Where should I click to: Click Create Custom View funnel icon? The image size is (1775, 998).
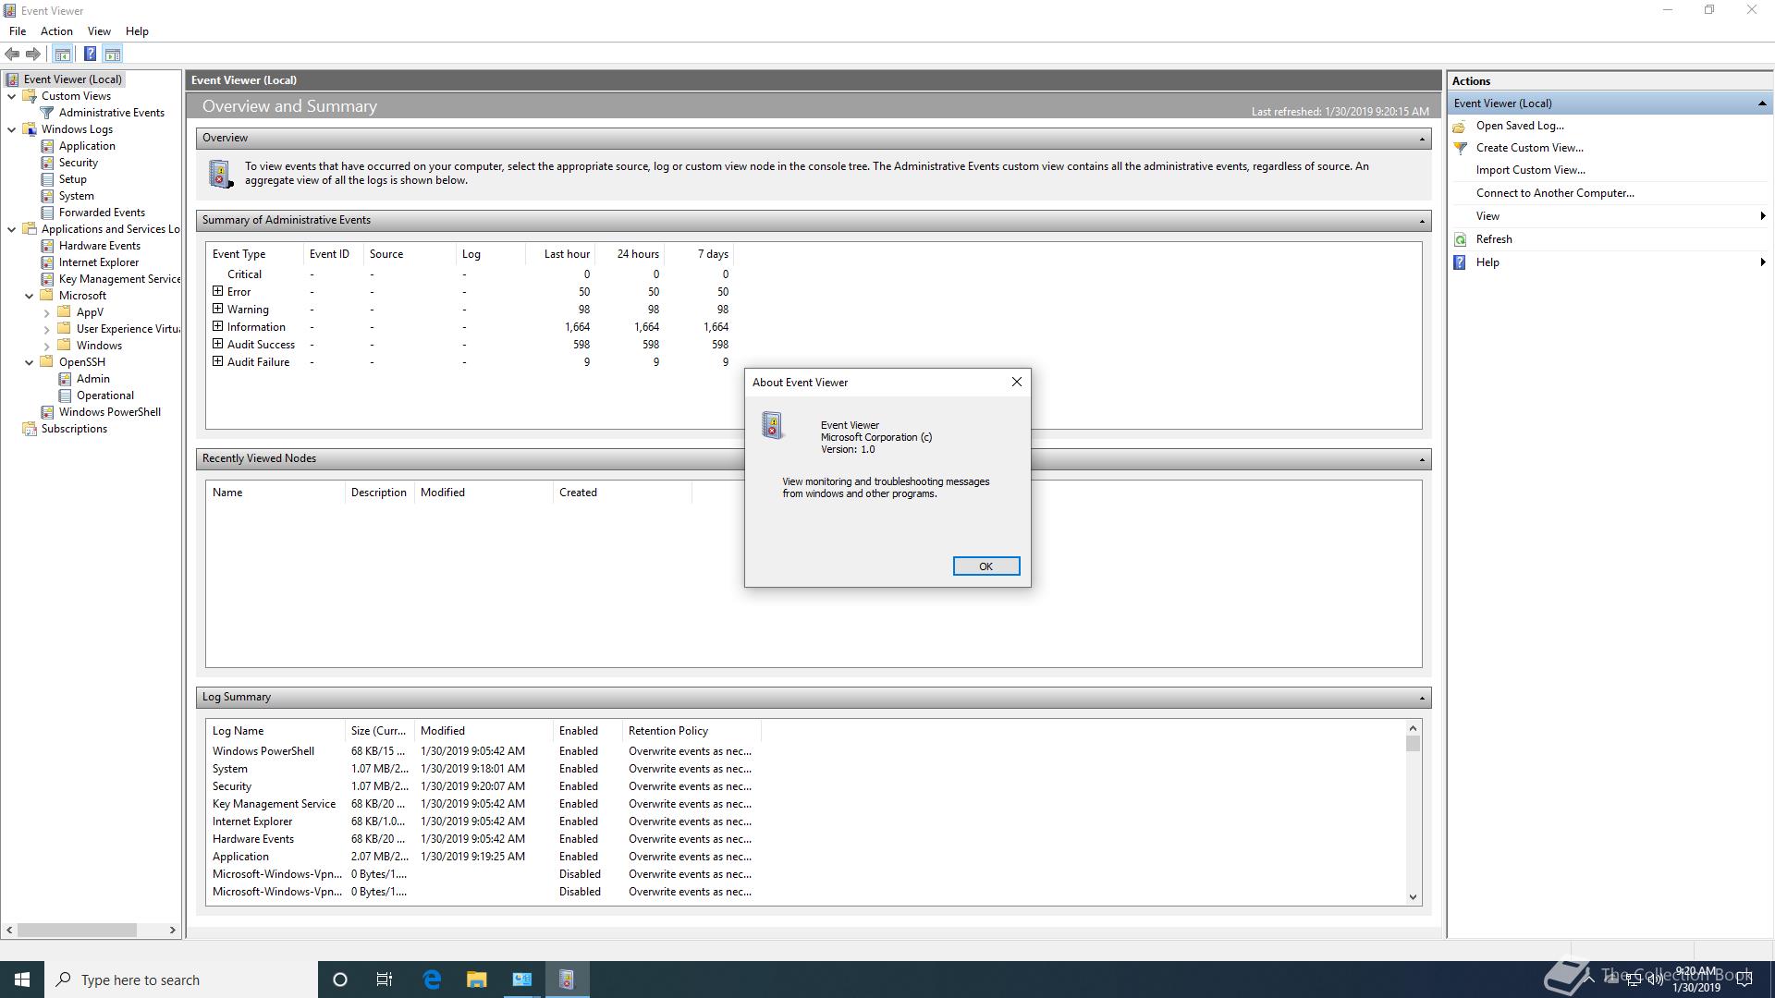coord(1460,148)
